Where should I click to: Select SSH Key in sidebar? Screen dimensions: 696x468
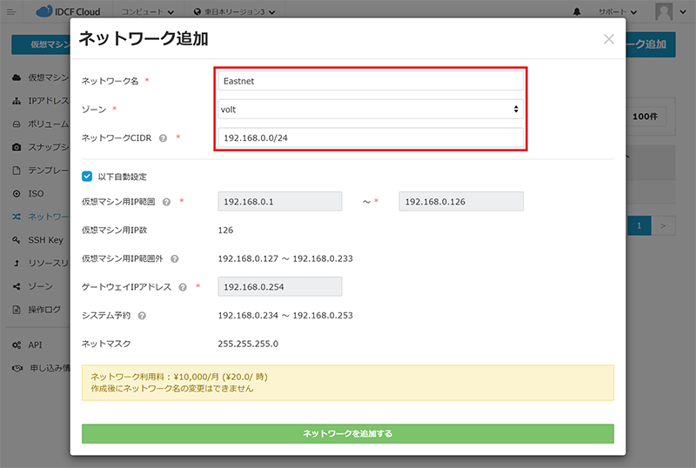42,239
